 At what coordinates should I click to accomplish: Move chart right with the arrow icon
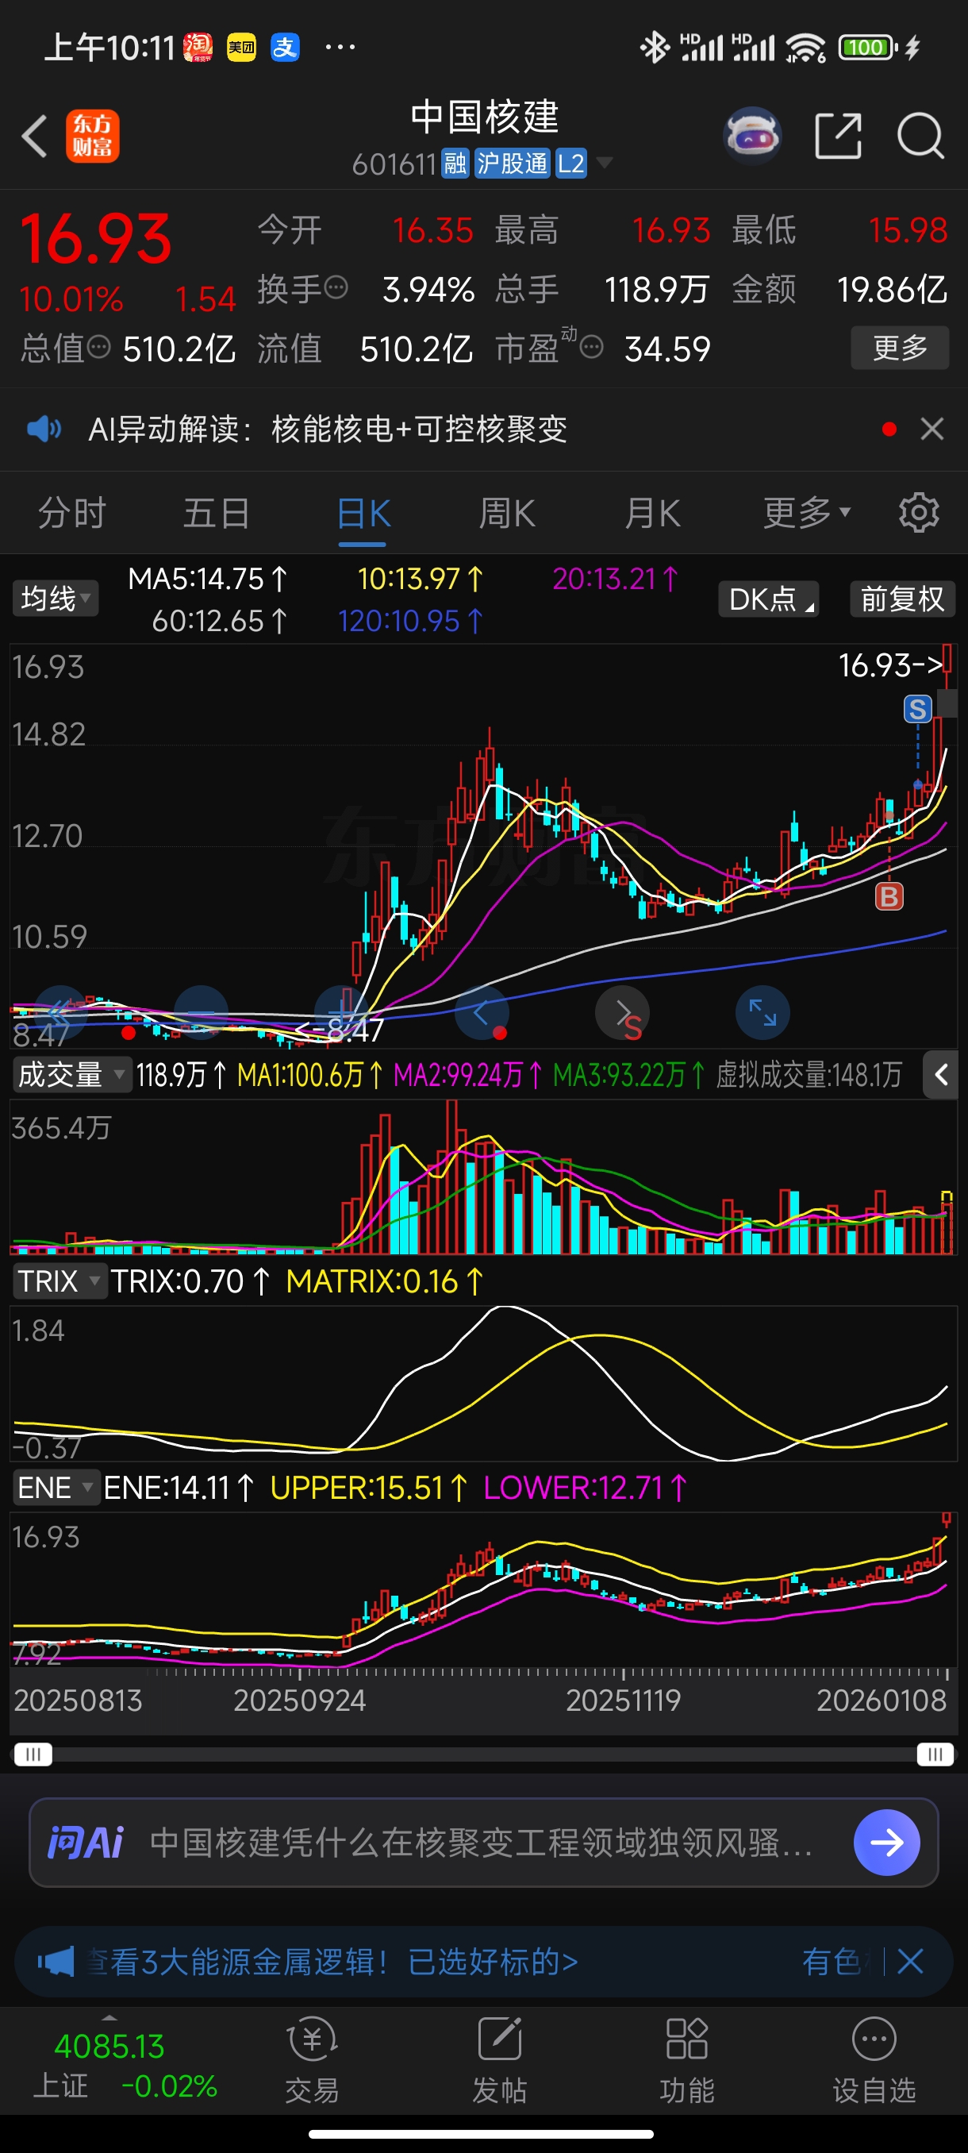point(622,1012)
